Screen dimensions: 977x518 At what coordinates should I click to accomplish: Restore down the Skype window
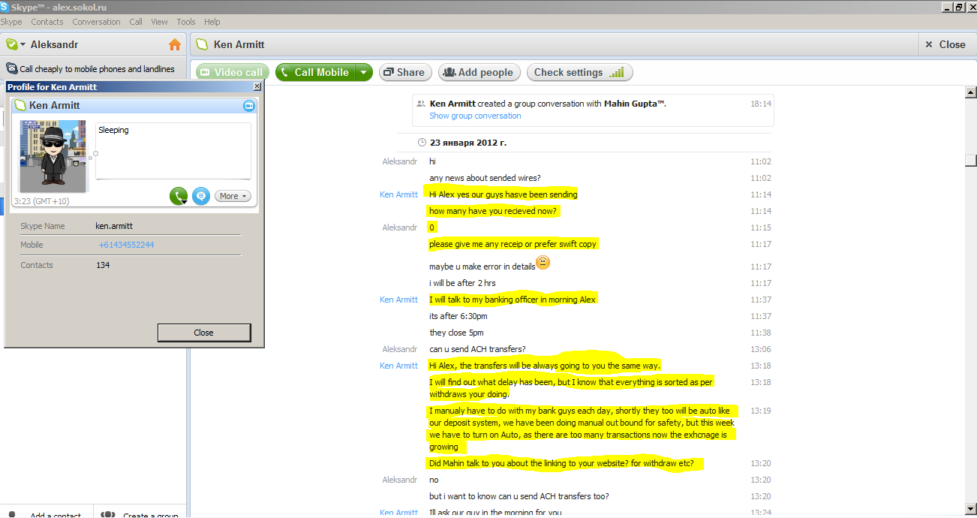pos(959,7)
